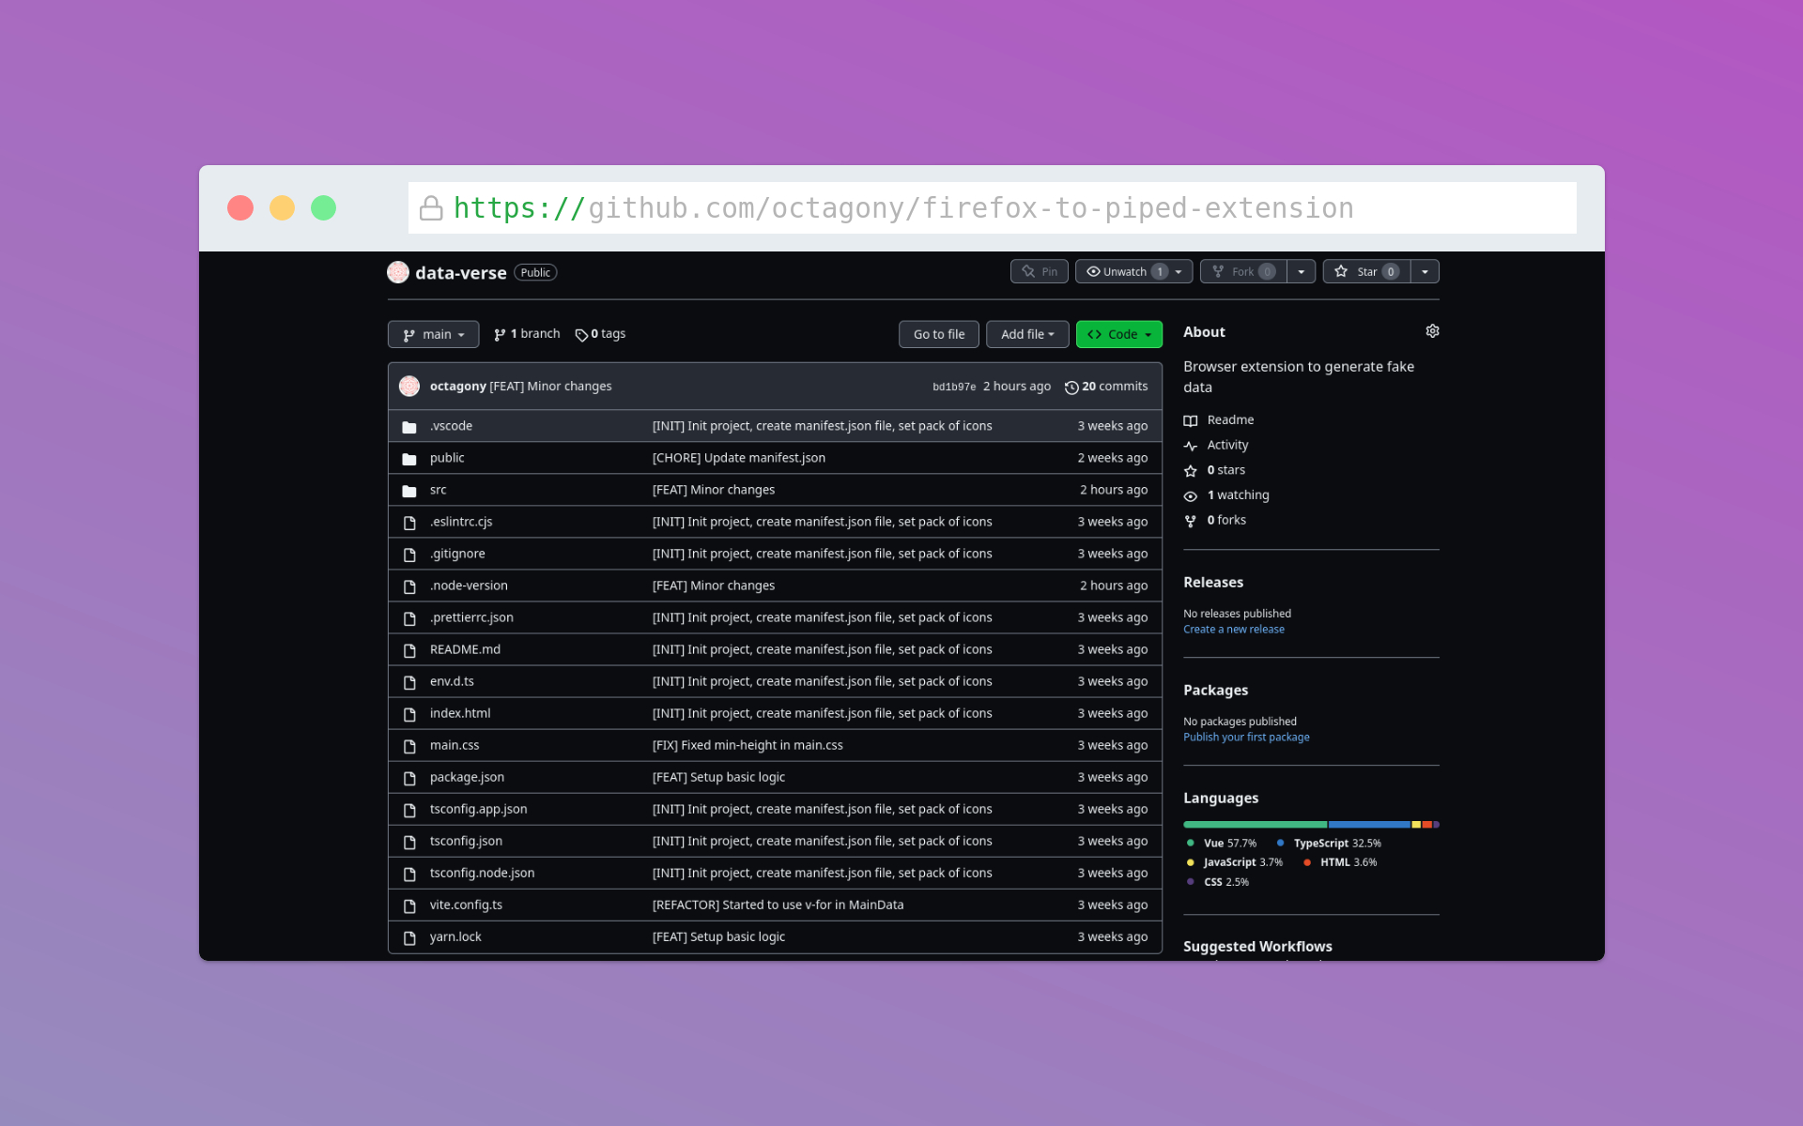Open the About settings gear
The width and height of the screenshot is (1803, 1126).
click(x=1432, y=331)
